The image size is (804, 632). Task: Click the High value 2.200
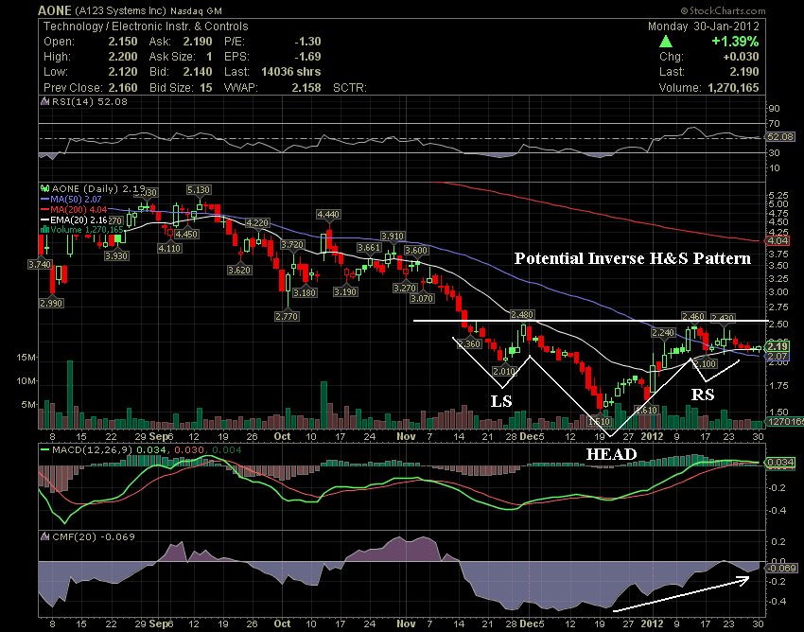[x=123, y=57]
